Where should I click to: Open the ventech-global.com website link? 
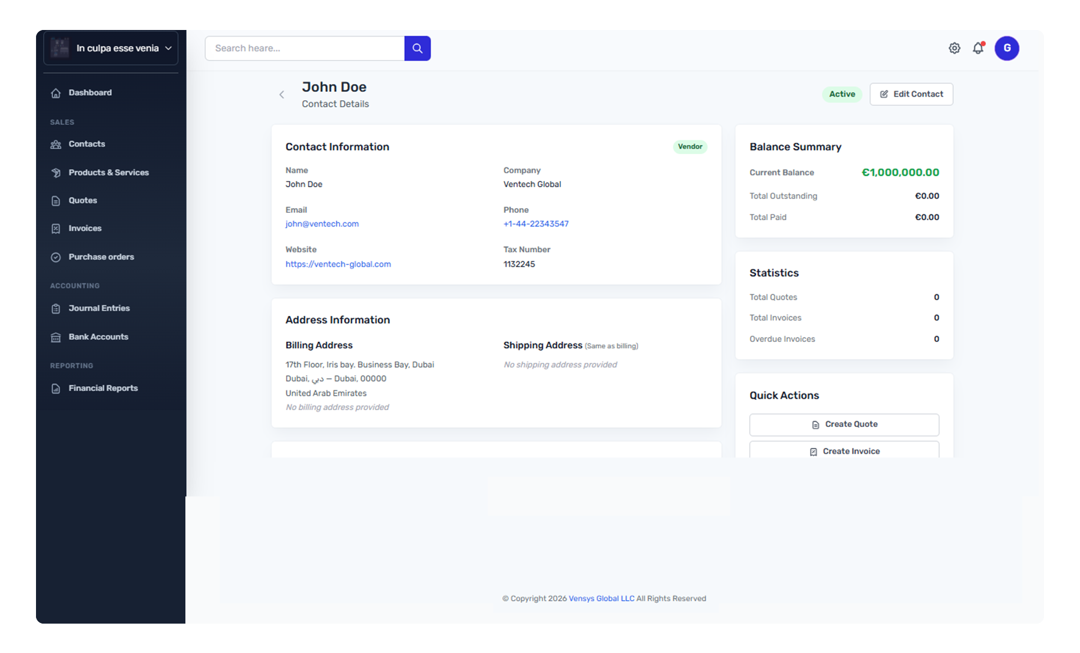338,264
